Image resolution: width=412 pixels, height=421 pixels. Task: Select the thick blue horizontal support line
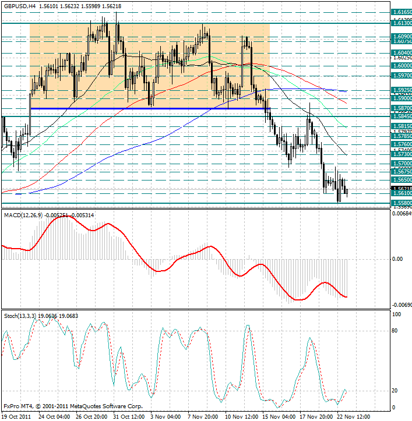click(146, 109)
